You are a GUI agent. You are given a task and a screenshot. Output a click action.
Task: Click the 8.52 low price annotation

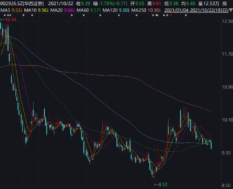(x=161, y=184)
